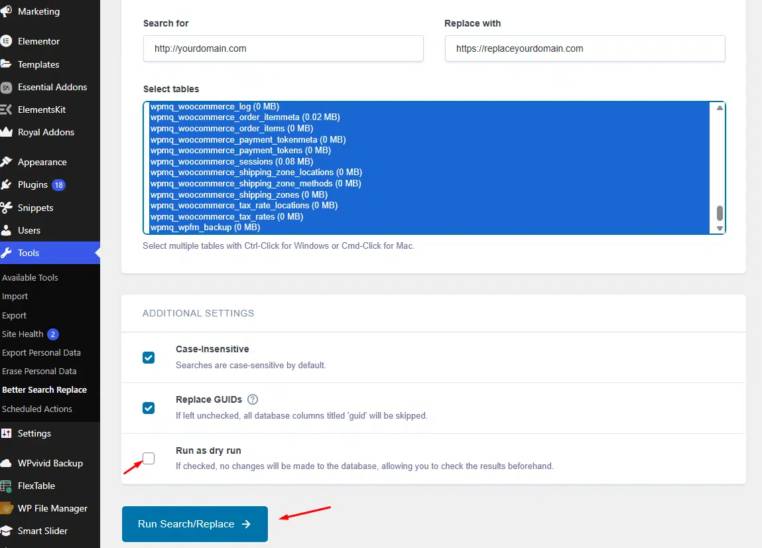Click the Elementor sidebar icon
Viewport: 762px width, 548px height.
coord(6,41)
